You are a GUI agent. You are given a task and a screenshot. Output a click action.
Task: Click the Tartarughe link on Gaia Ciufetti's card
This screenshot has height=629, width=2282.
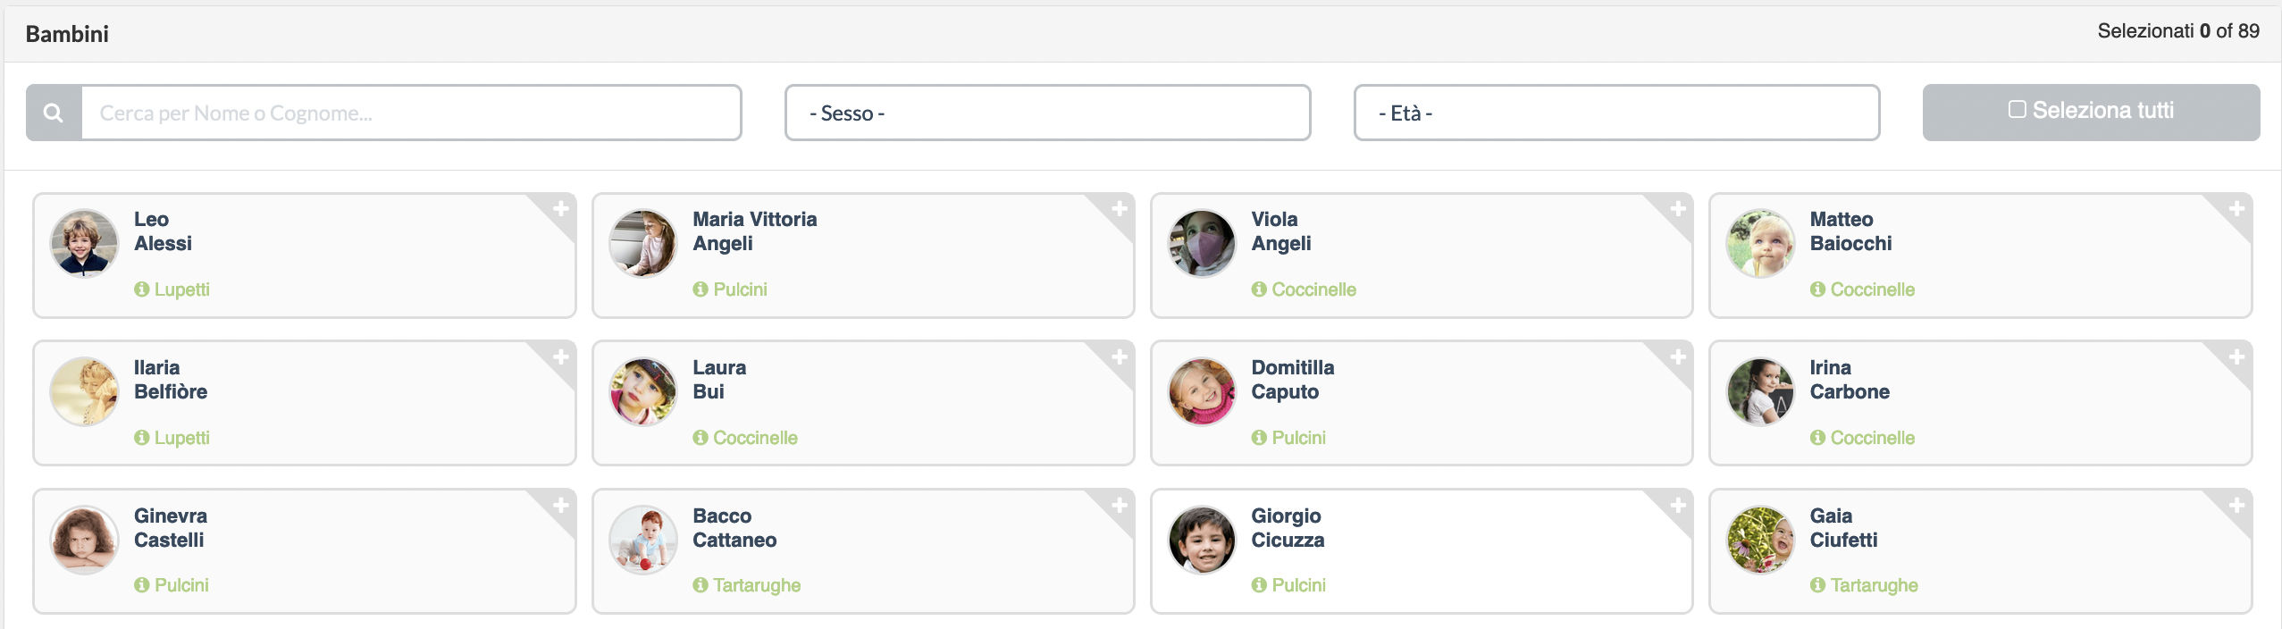tap(1874, 585)
